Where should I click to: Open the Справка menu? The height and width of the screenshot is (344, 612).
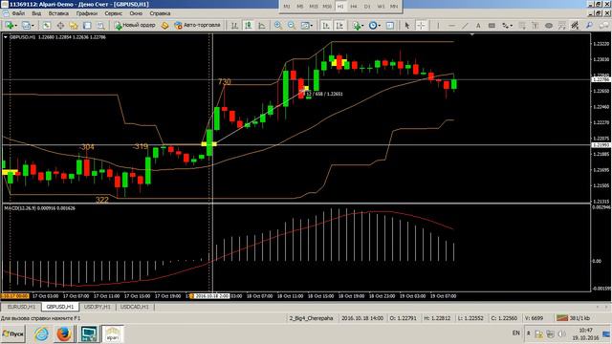pyautogui.click(x=160, y=13)
